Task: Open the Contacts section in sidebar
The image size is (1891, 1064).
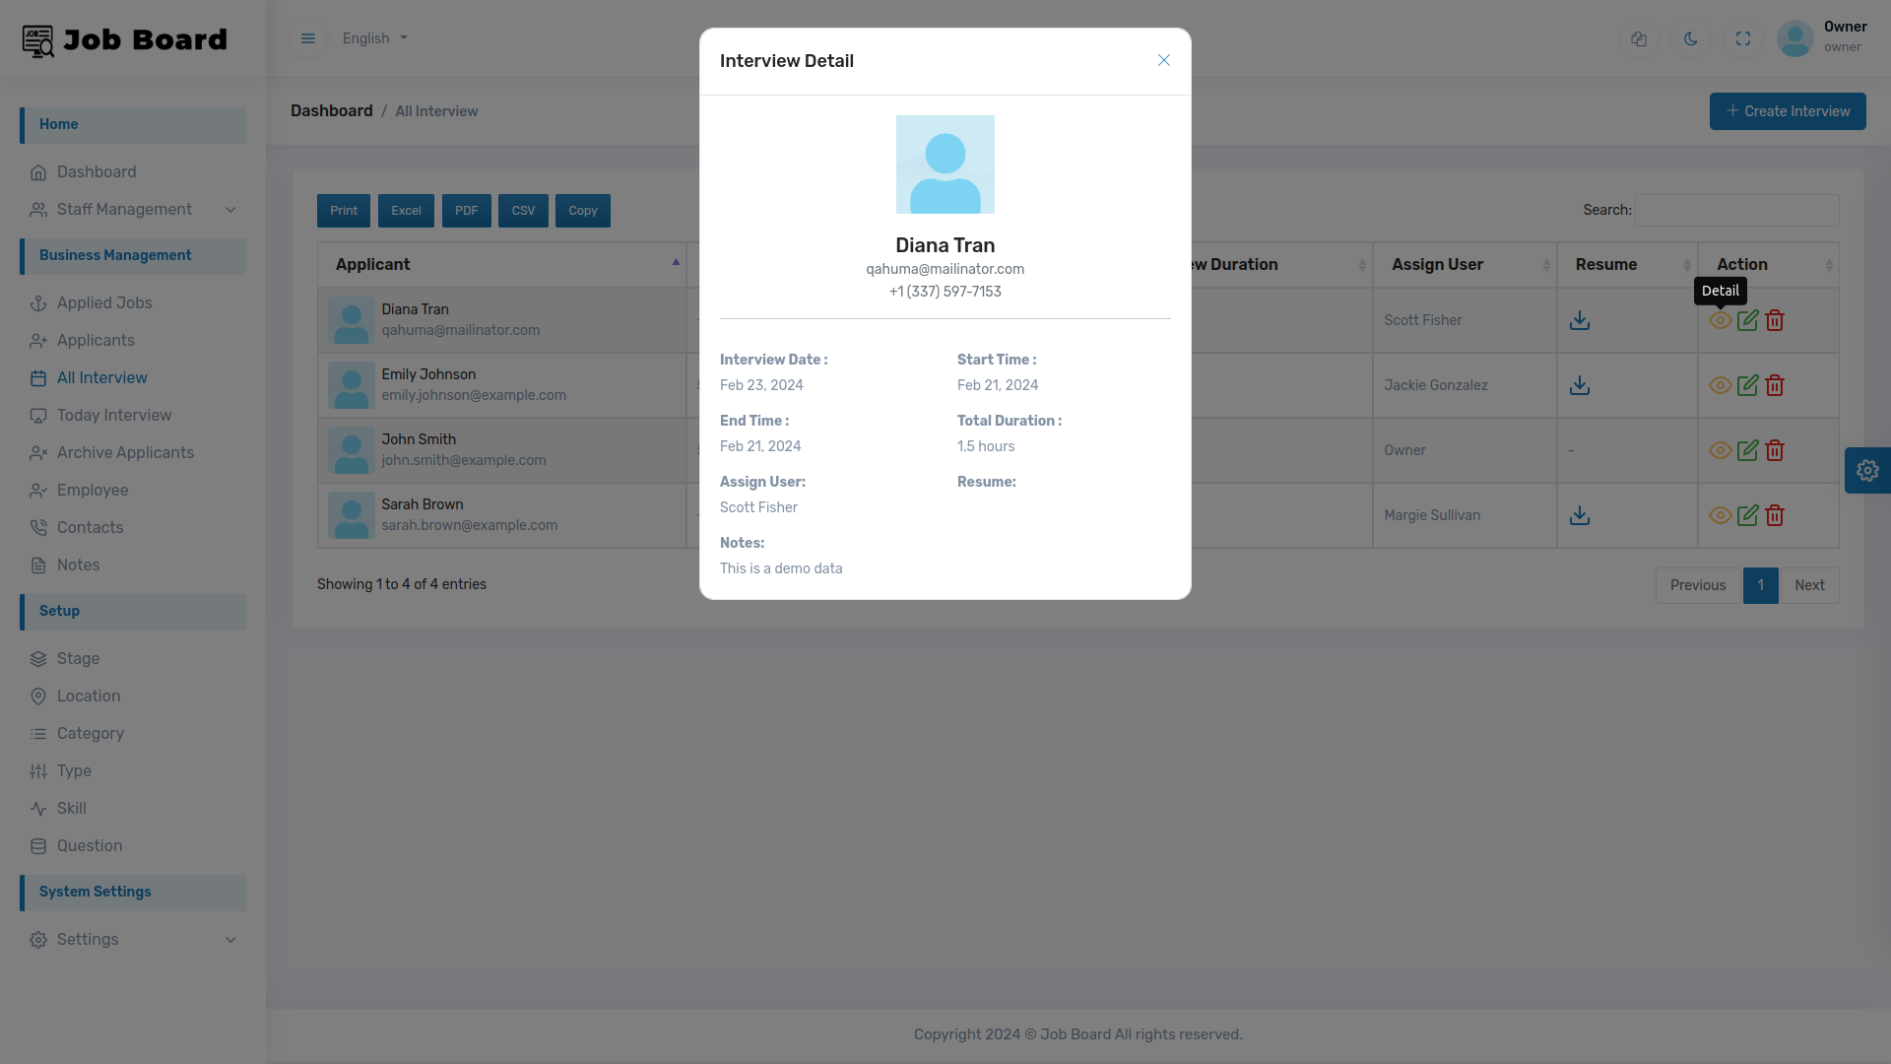Action: [x=92, y=528]
